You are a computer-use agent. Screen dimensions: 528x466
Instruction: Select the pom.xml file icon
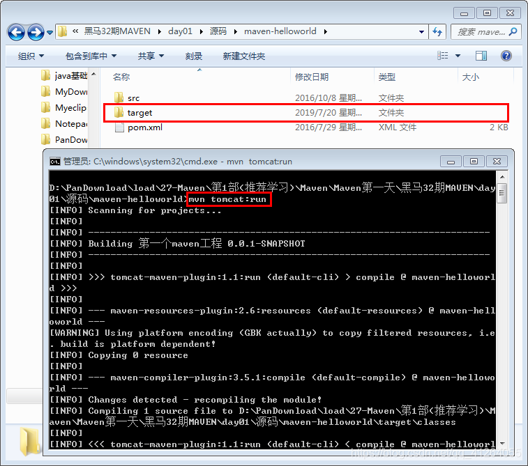click(119, 127)
